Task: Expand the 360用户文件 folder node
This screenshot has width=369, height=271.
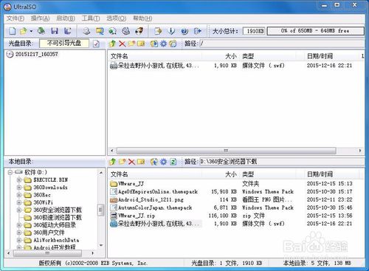Action: pyautogui.click(x=19, y=233)
